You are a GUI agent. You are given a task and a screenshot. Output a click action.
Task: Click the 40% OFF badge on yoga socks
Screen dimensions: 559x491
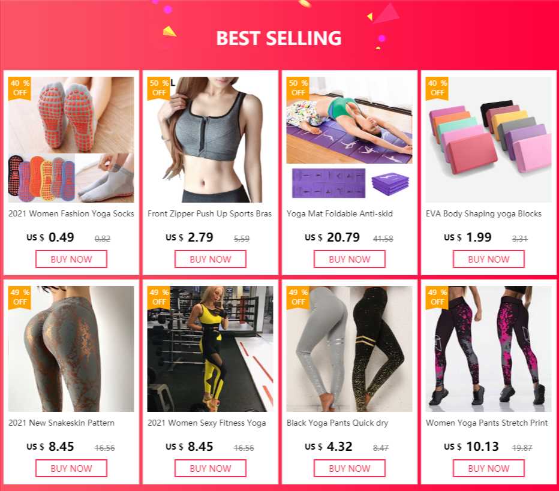point(20,88)
